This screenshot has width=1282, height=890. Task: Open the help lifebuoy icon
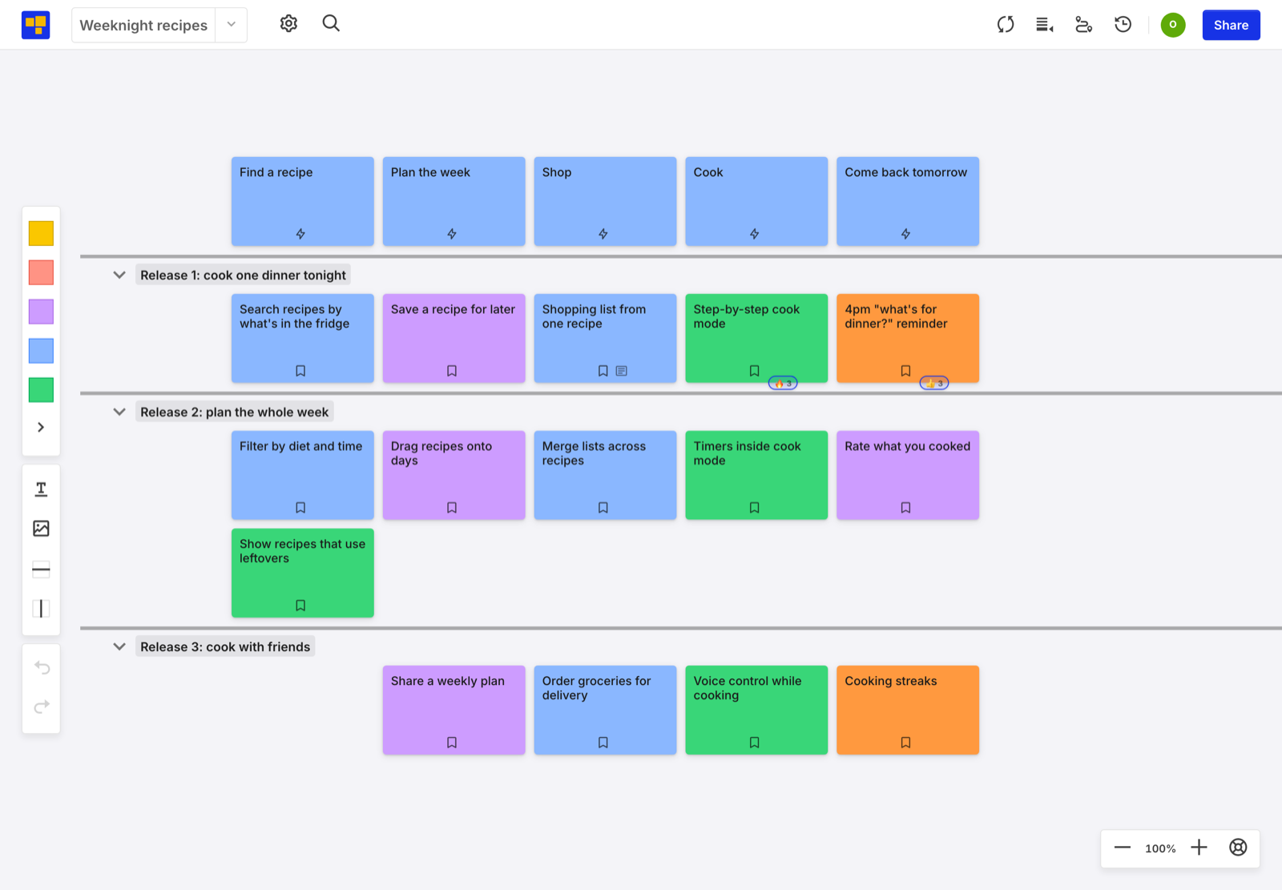(x=1238, y=848)
